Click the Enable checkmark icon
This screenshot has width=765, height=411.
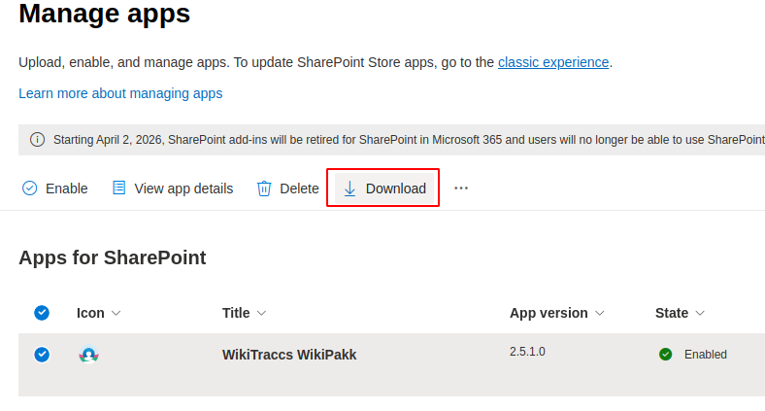(30, 188)
